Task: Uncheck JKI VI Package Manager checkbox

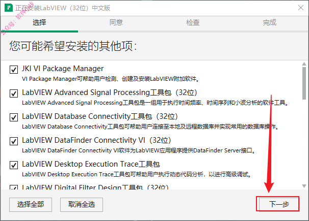Action: click(x=14, y=70)
